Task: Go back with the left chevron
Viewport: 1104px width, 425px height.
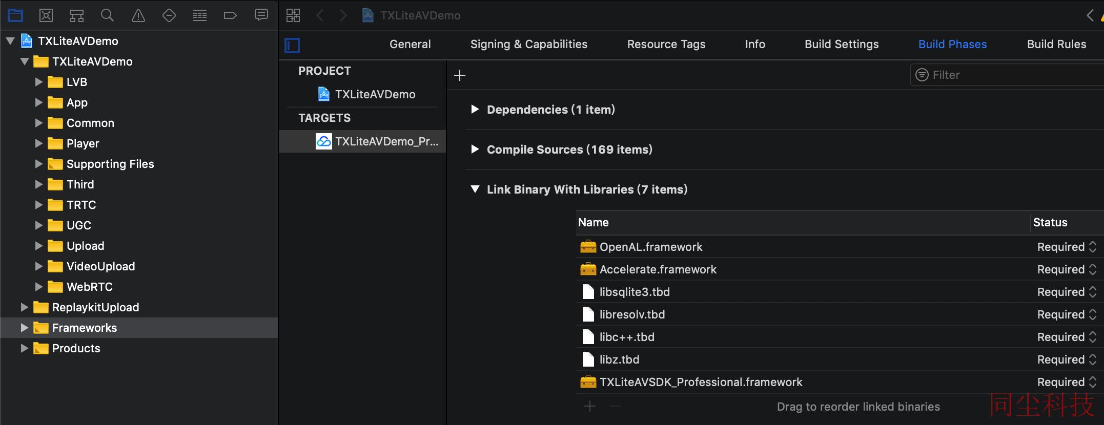Action: click(x=320, y=15)
